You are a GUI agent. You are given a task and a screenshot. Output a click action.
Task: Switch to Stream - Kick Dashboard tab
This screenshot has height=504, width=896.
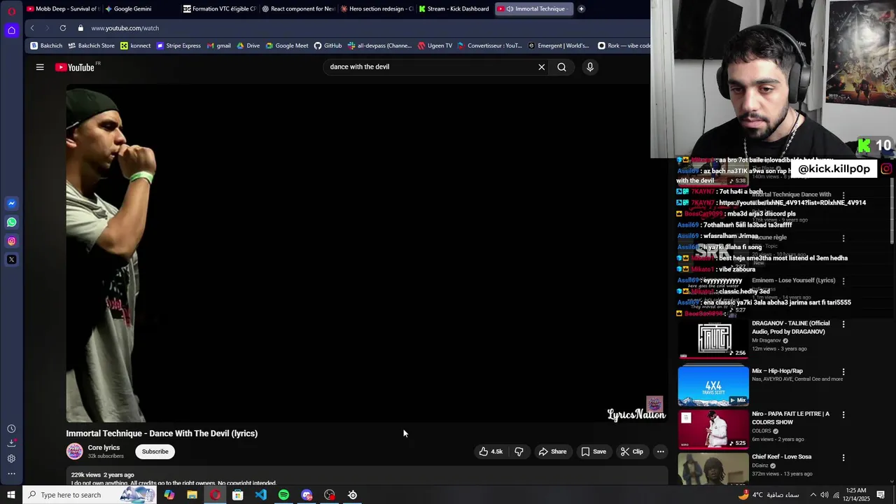click(454, 9)
